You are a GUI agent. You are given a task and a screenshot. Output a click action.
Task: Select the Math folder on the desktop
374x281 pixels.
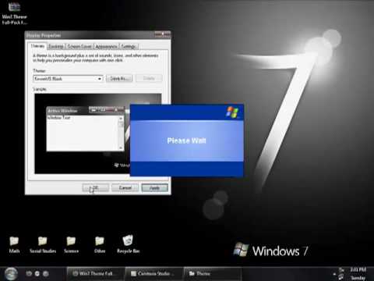tap(14, 244)
